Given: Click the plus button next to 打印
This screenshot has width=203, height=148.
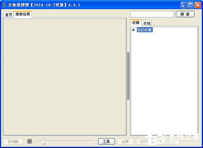Looking at the screenshot, I should coord(160,142).
